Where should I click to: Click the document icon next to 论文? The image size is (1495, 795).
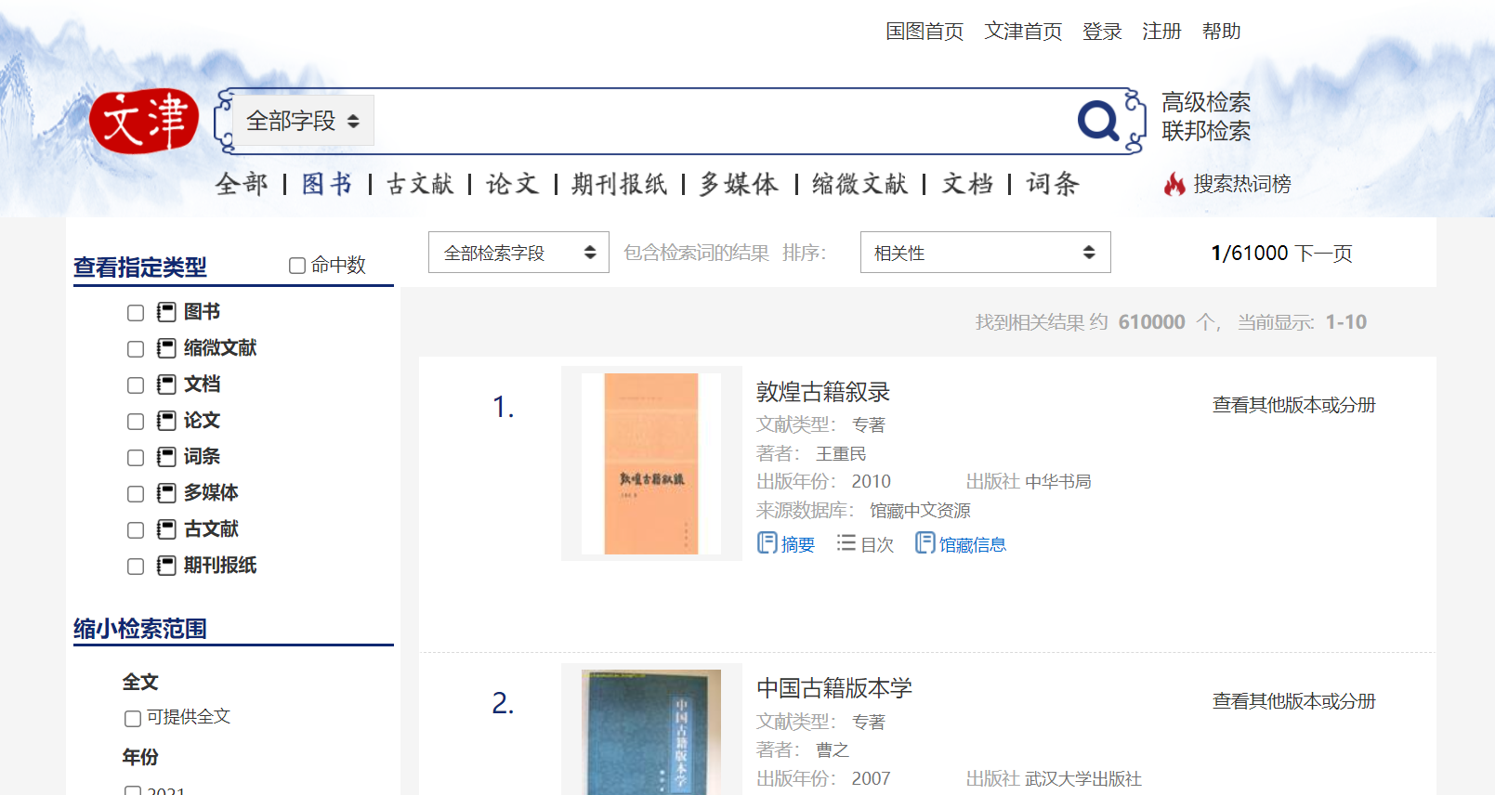coord(166,421)
